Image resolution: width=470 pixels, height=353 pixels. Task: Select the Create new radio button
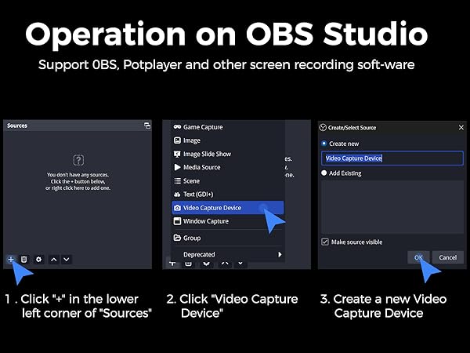324,144
